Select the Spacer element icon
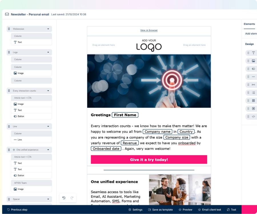The image size is (257, 214). (253, 85)
